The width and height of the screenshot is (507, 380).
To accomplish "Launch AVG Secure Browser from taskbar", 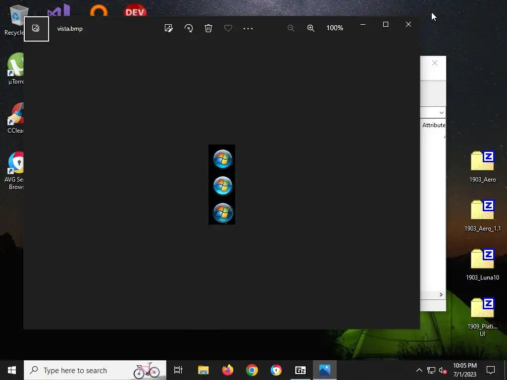I will pyautogui.click(x=276, y=370).
